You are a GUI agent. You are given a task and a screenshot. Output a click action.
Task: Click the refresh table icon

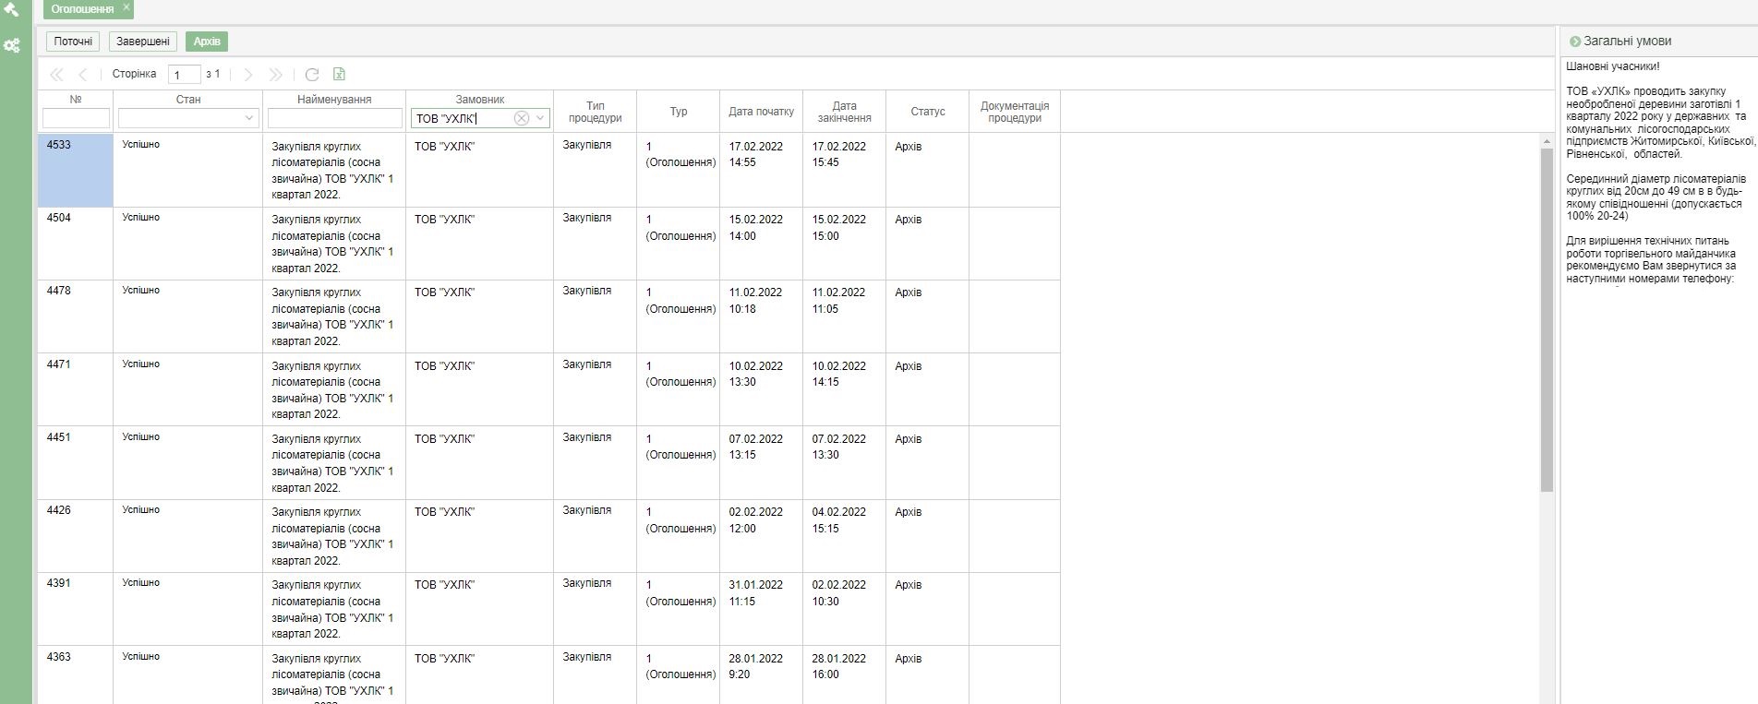pyautogui.click(x=312, y=75)
